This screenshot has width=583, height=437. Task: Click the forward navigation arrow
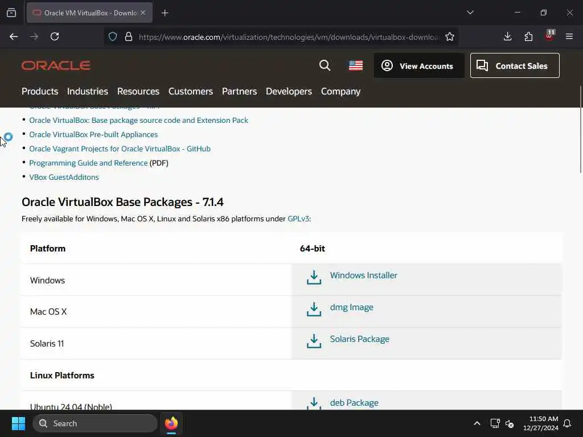coord(34,36)
